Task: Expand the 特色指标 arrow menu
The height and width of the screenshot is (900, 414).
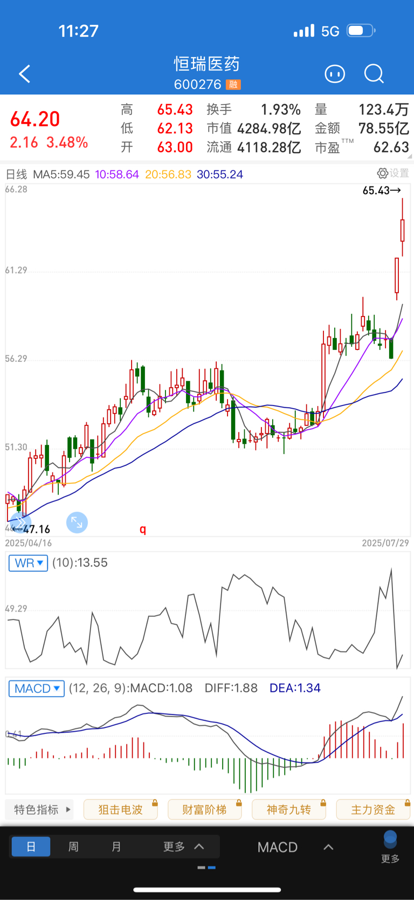Action: coord(39,809)
